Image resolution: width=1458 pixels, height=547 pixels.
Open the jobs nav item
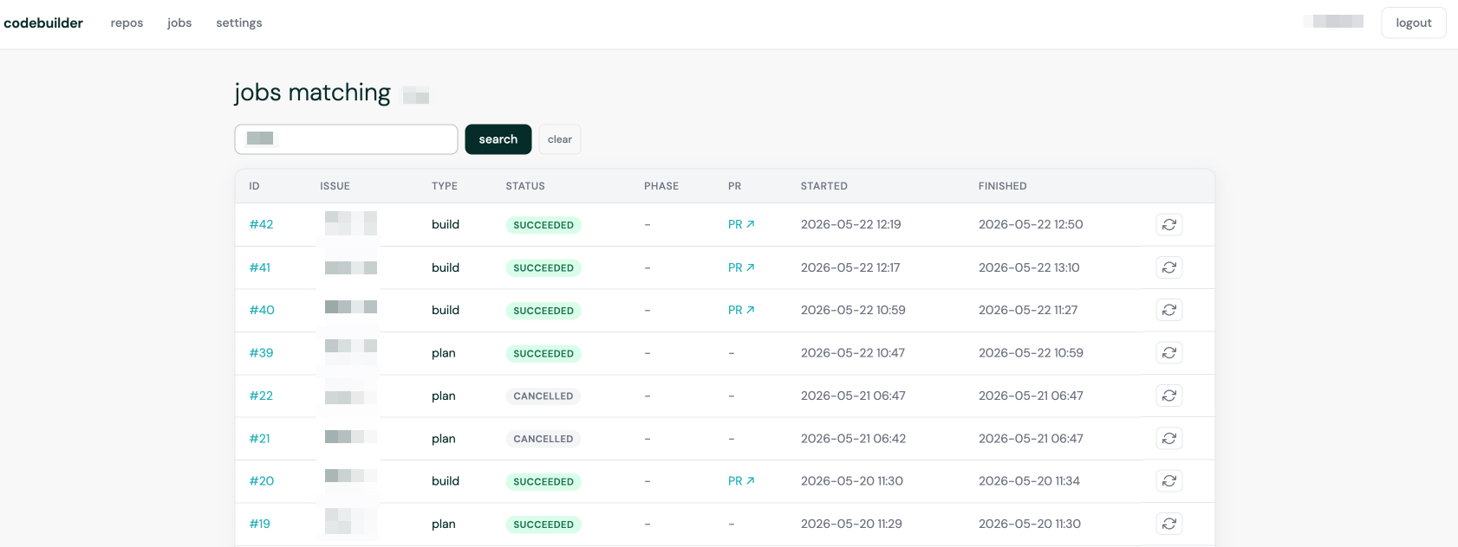(x=179, y=23)
